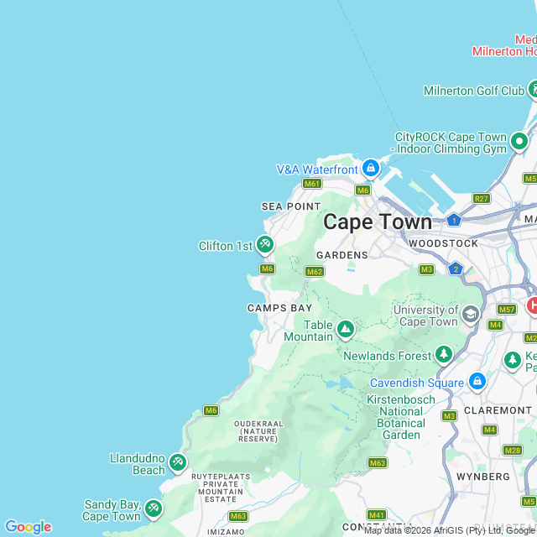
Task: Click the Cavendish Square shopping pin
Action: (477, 382)
